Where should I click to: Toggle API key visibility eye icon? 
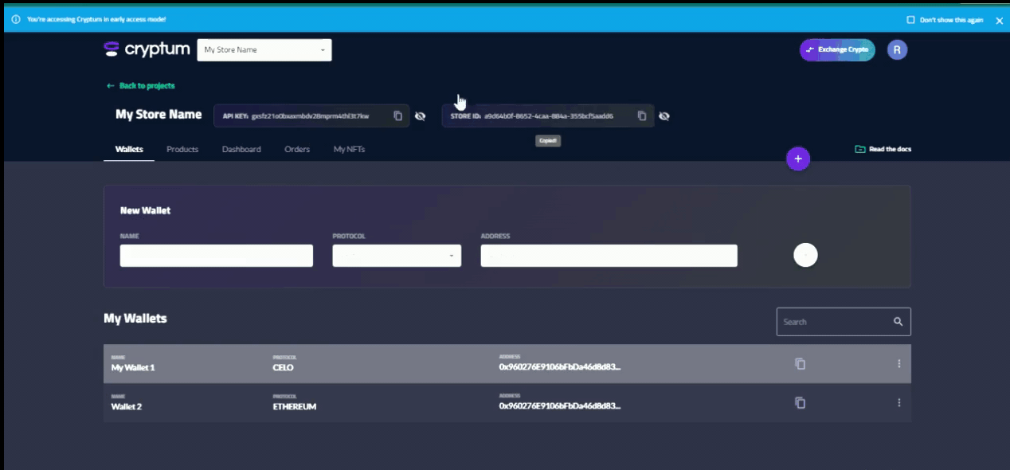pos(421,116)
